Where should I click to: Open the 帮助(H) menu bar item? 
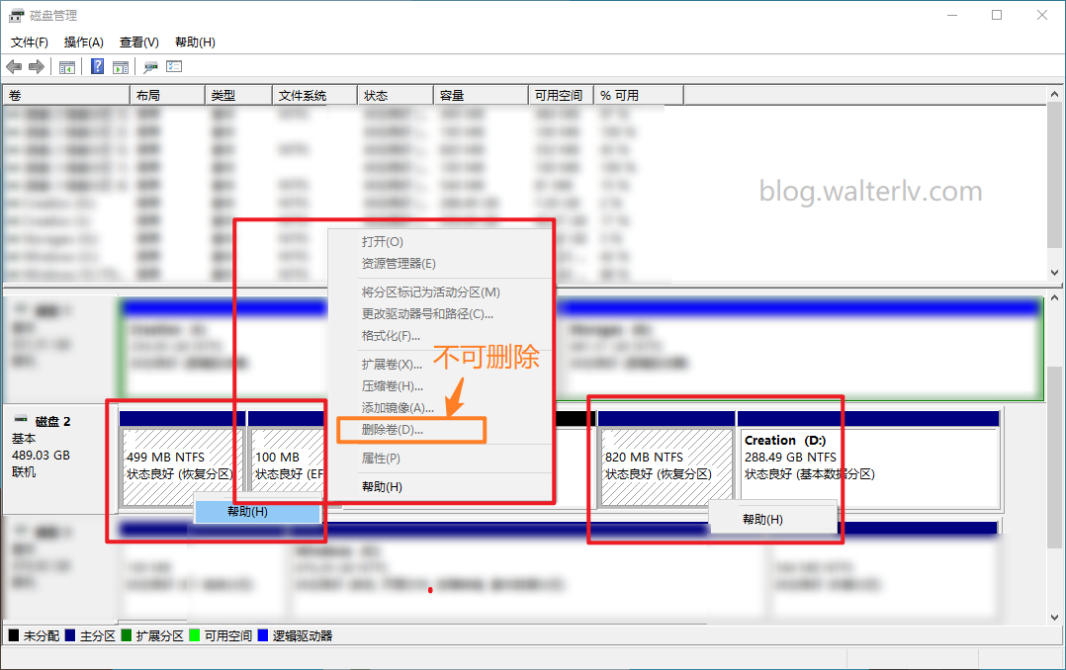(195, 42)
